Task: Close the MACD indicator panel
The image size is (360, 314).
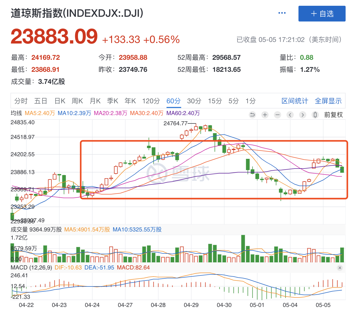Action: pos(340,268)
